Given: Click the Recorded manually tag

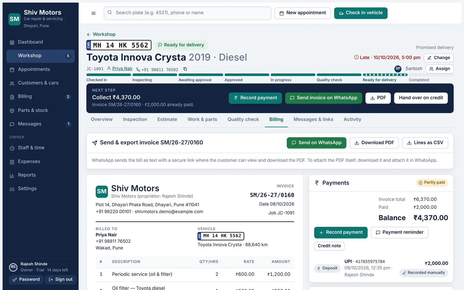Looking at the screenshot, I should (x=424, y=273).
